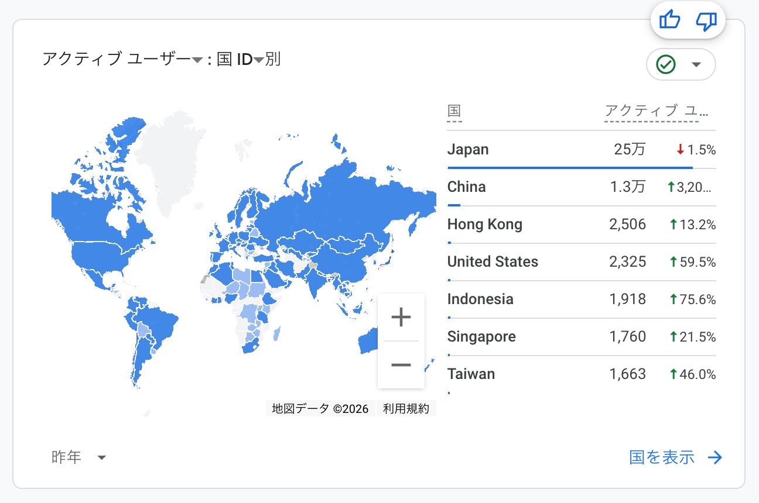Screen dimensions: 759x503
Task: Zoom in on the map
Action: click(x=401, y=318)
